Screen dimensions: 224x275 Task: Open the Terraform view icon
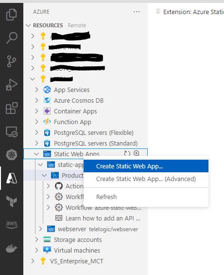[12, 201]
